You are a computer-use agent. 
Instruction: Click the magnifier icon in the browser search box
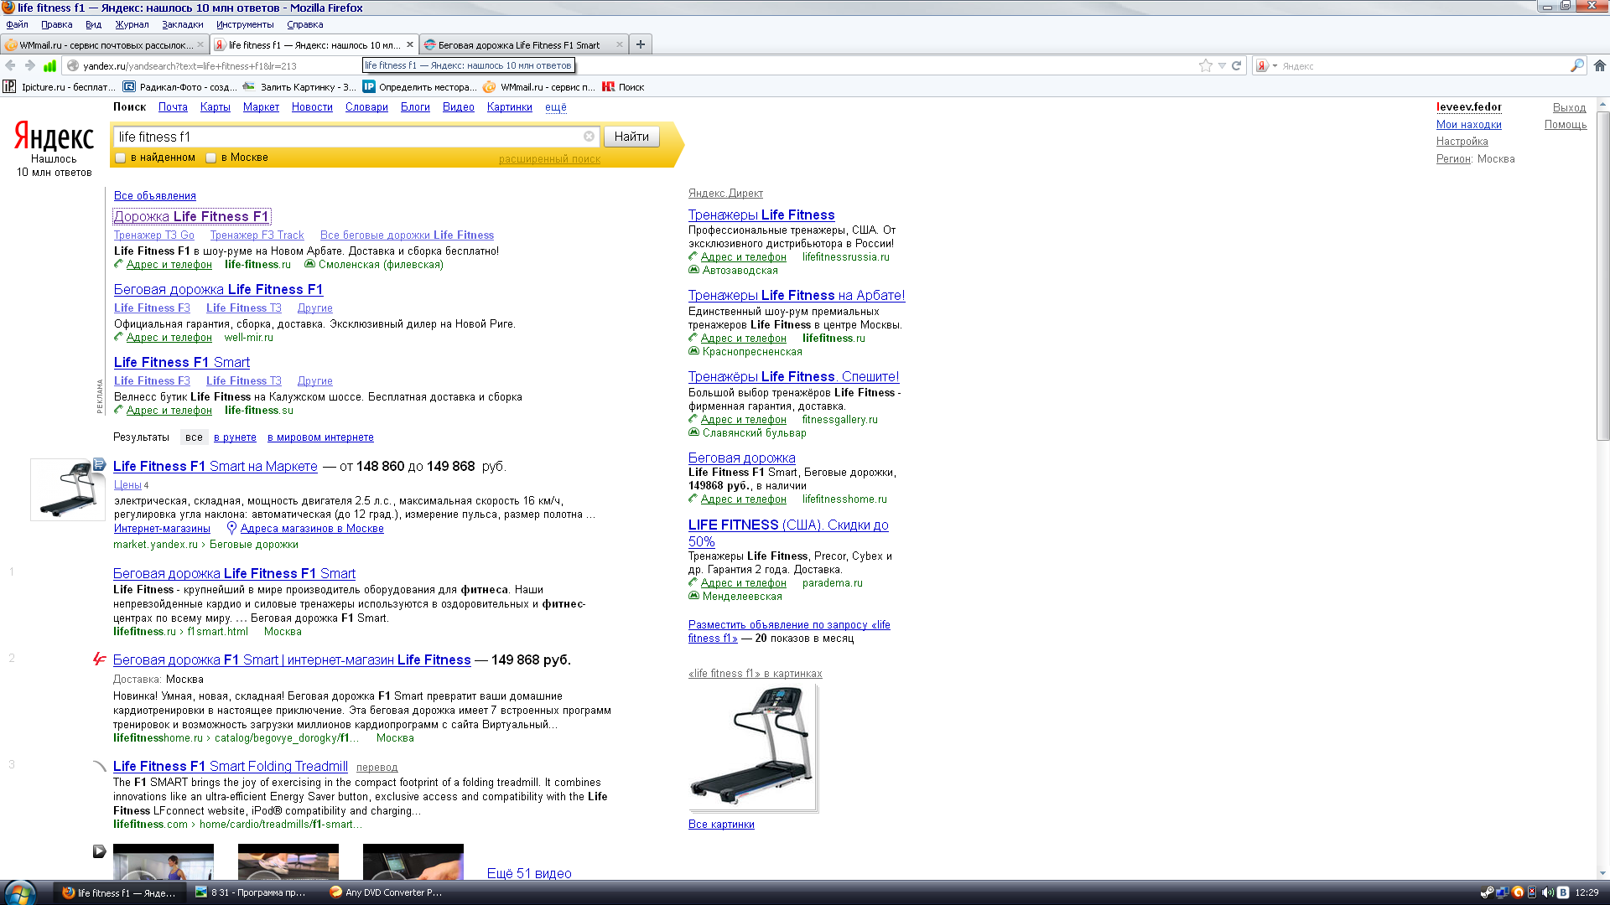click(1577, 65)
